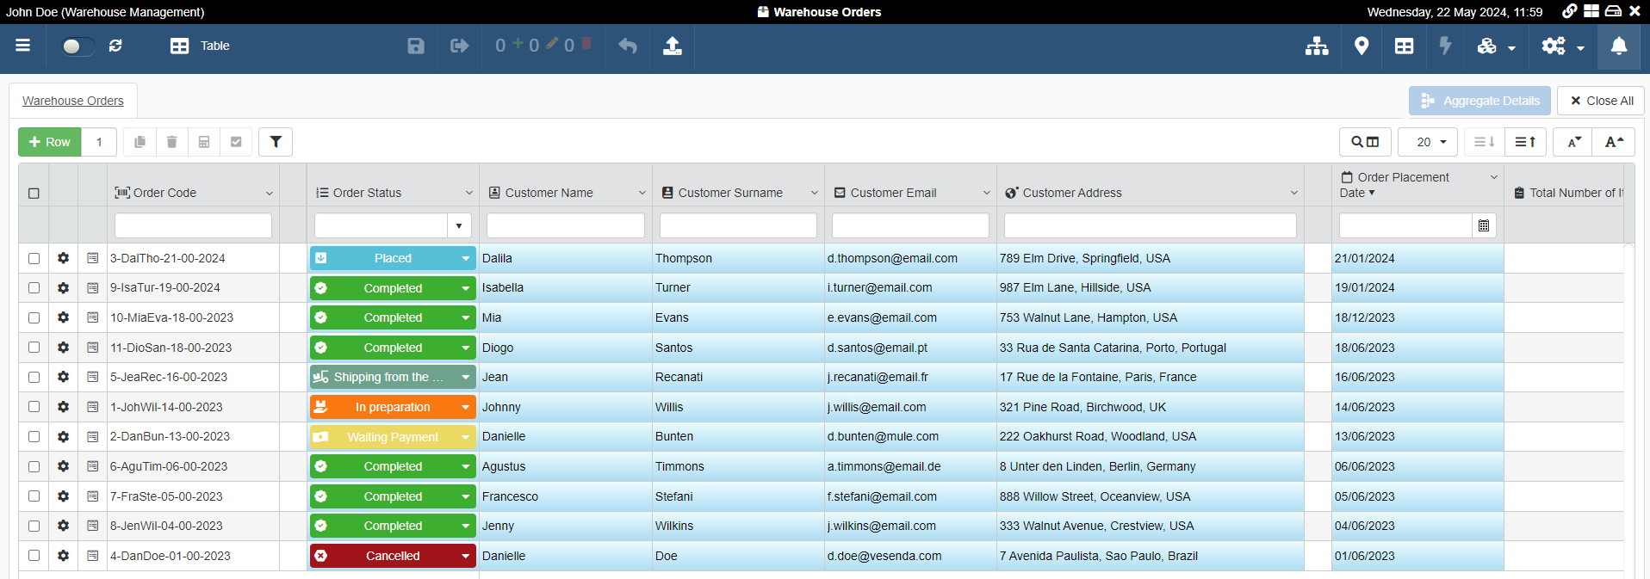Click the upload export icon

672,46
